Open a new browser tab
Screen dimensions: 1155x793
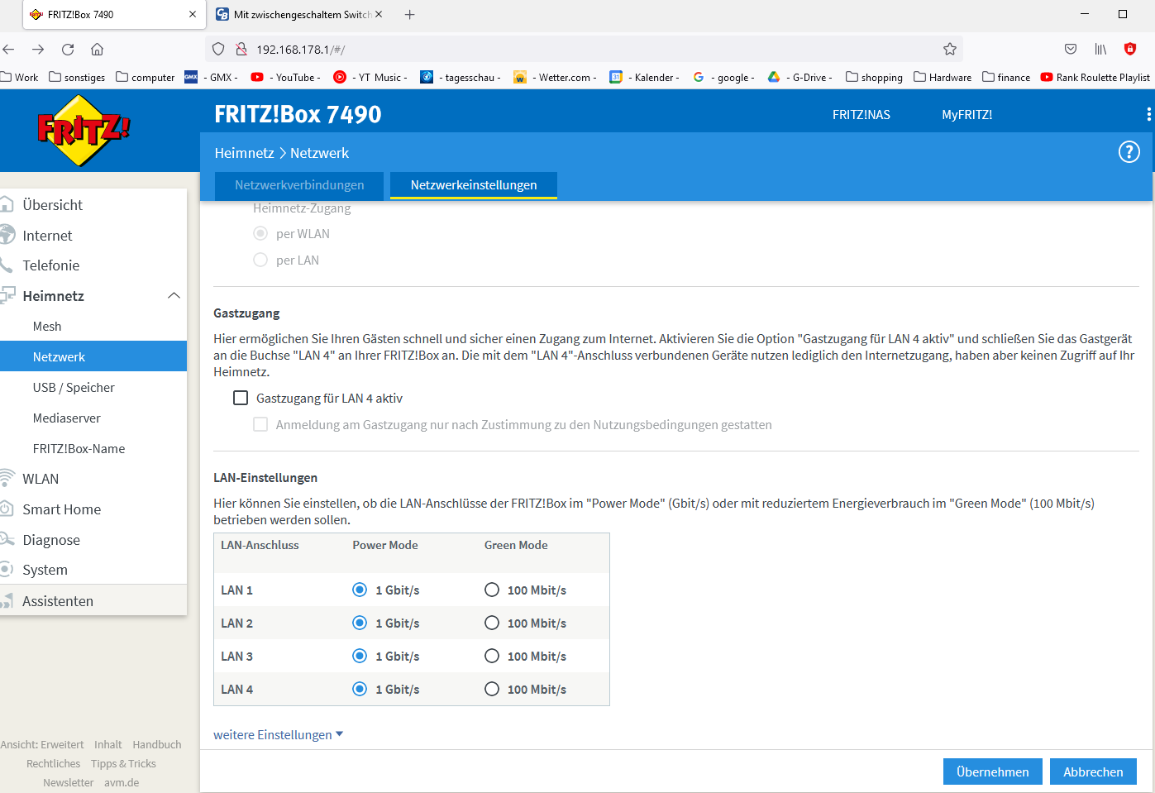pos(410,14)
